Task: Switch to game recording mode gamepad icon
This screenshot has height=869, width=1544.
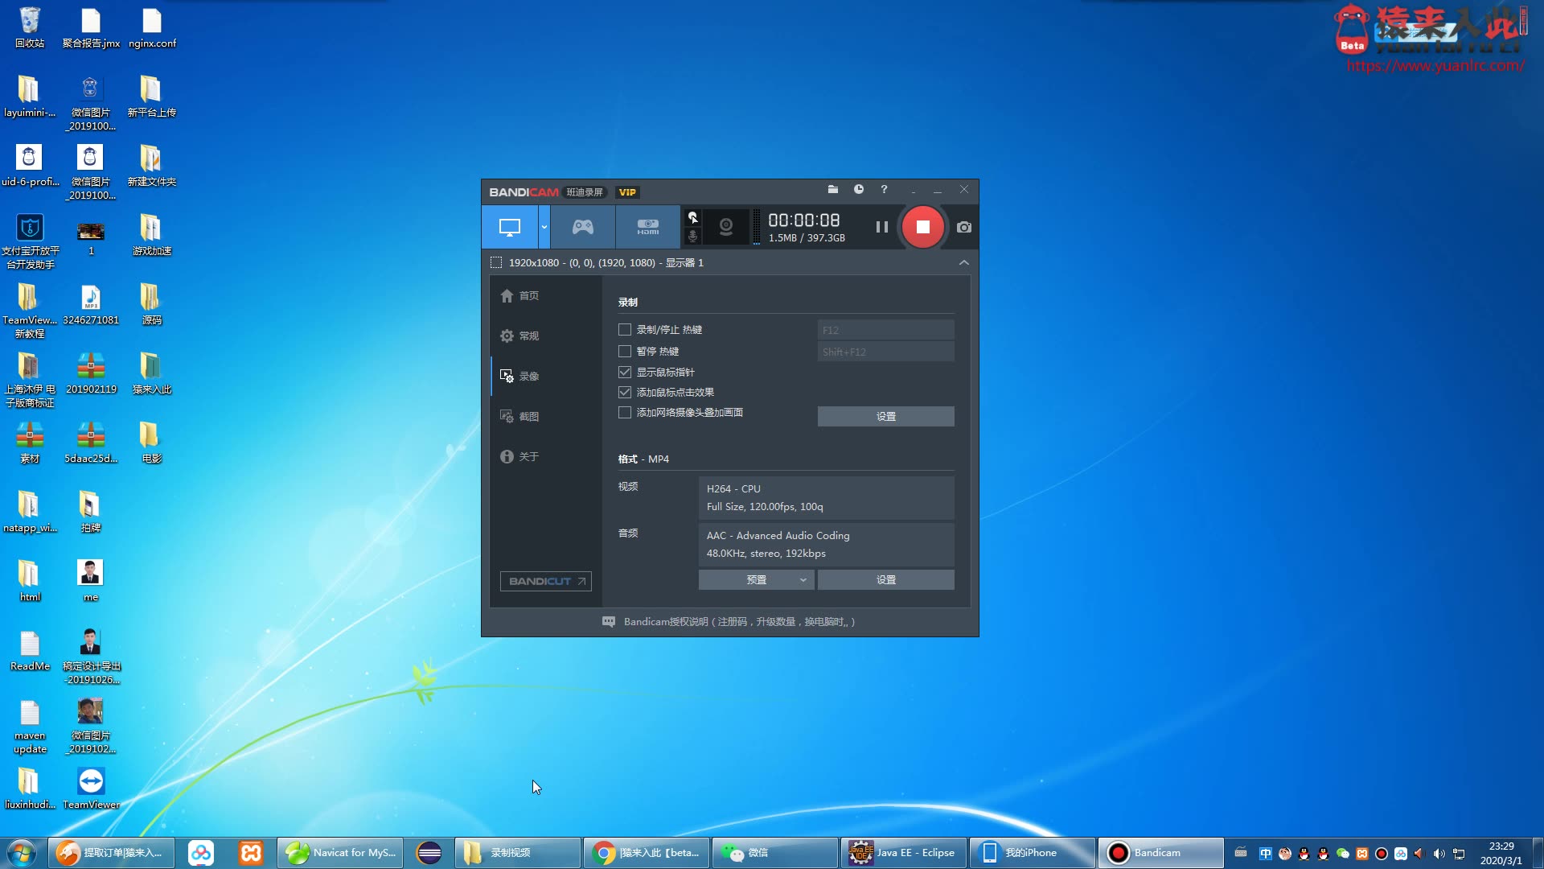Action: pos(583,227)
